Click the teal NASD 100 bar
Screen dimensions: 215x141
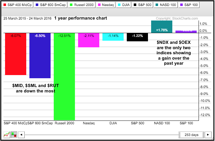coord(162,26)
